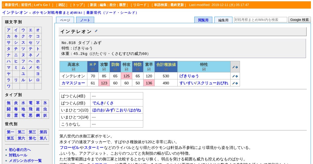Viewport: 313px width, 164px height.
Task: Click pencil edit icon in table header row
Action: [234, 67]
